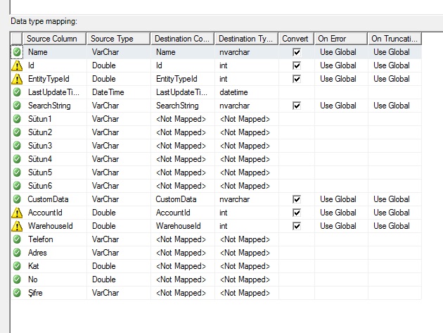Toggle Convert checkbox in the WarehouseId row

tap(297, 226)
